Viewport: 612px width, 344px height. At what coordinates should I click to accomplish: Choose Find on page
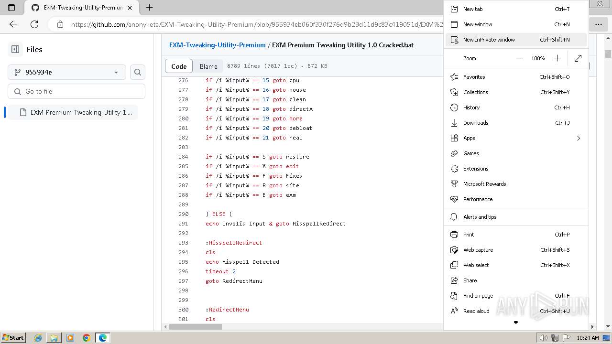516,296
